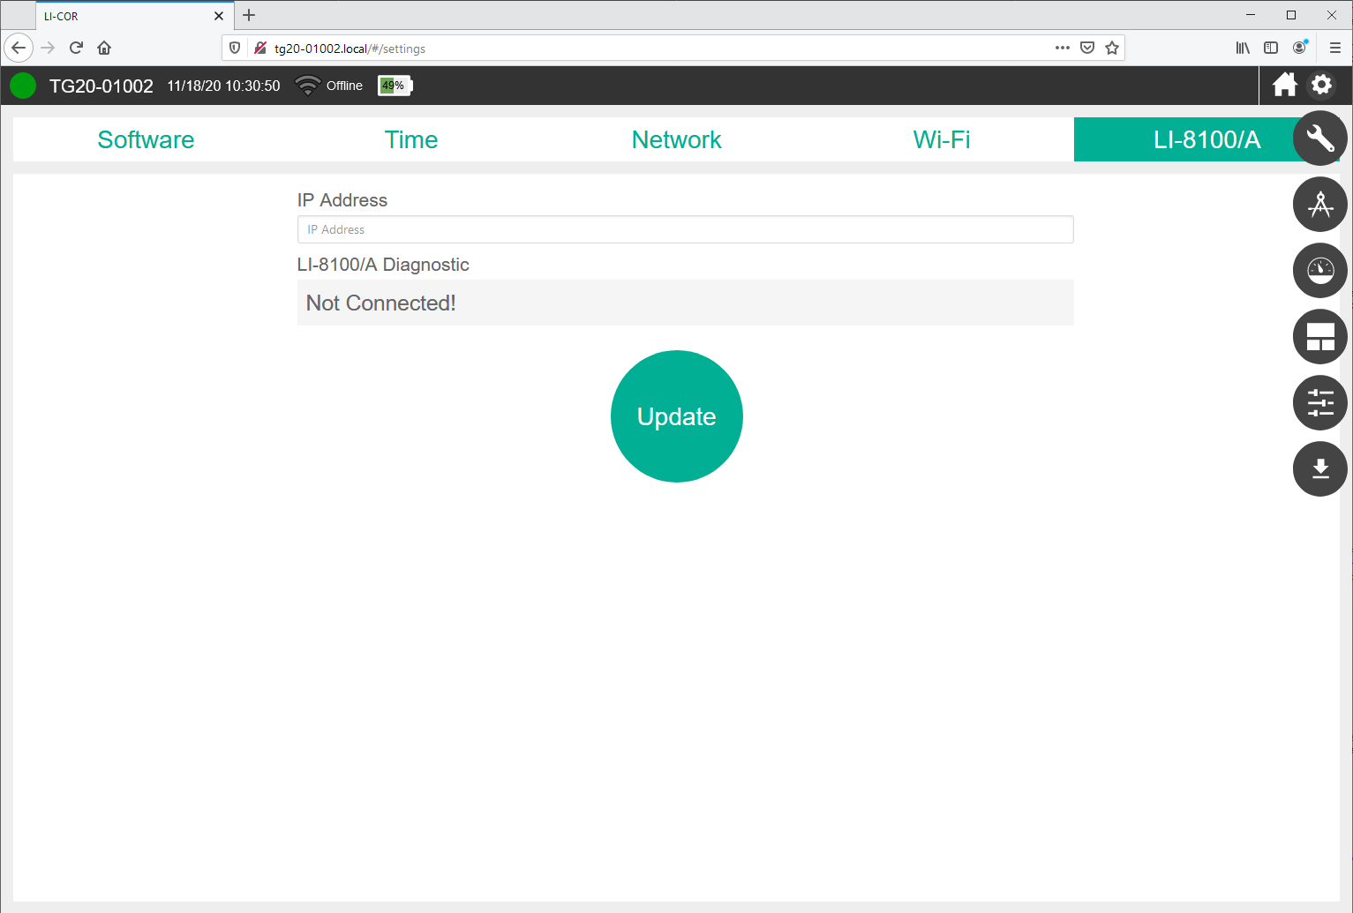Viewport: 1353px width, 913px height.
Task: Select the LI-8100/A tab
Action: pos(1206,139)
